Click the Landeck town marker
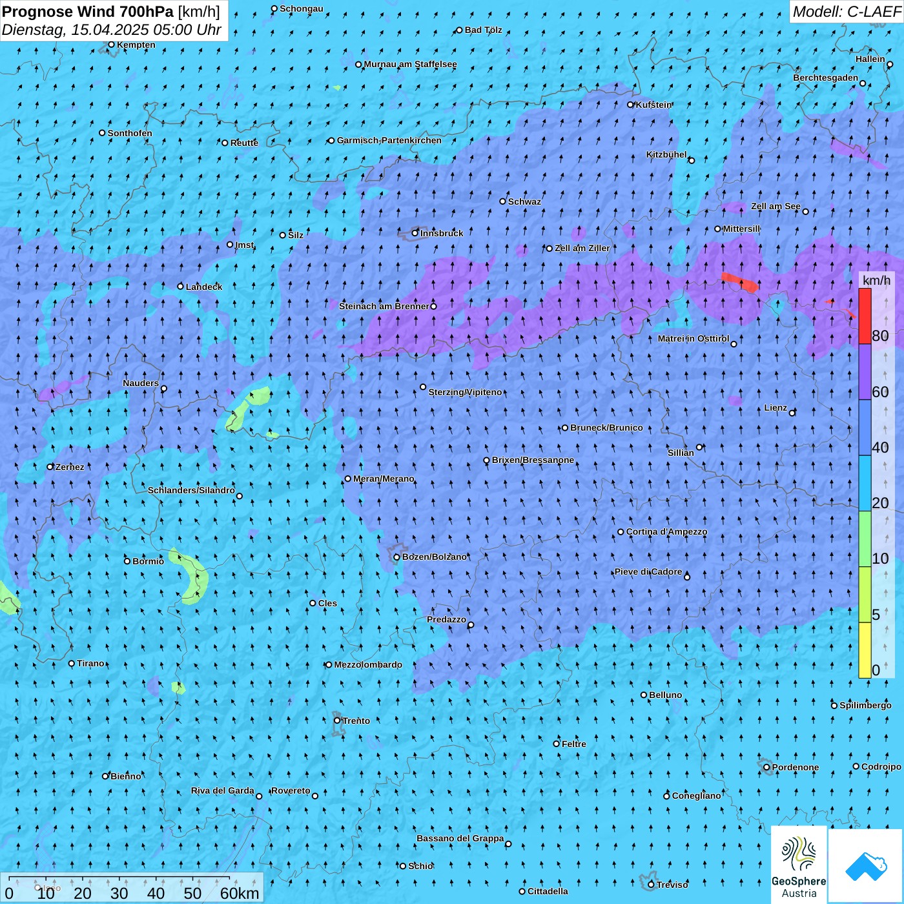 [x=180, y=286]
